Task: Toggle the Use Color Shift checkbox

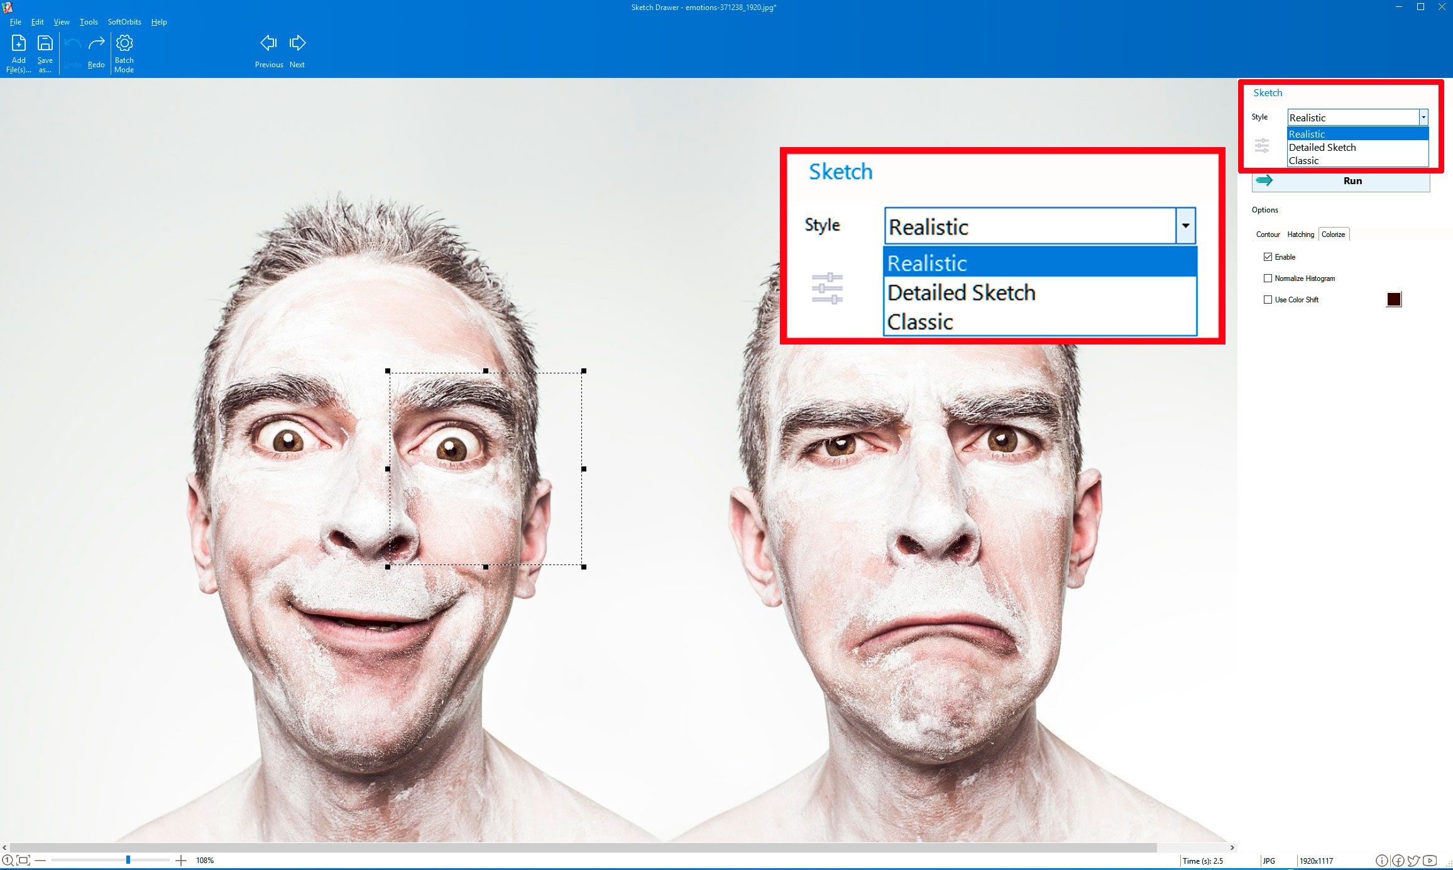Action: (1268, 299)
